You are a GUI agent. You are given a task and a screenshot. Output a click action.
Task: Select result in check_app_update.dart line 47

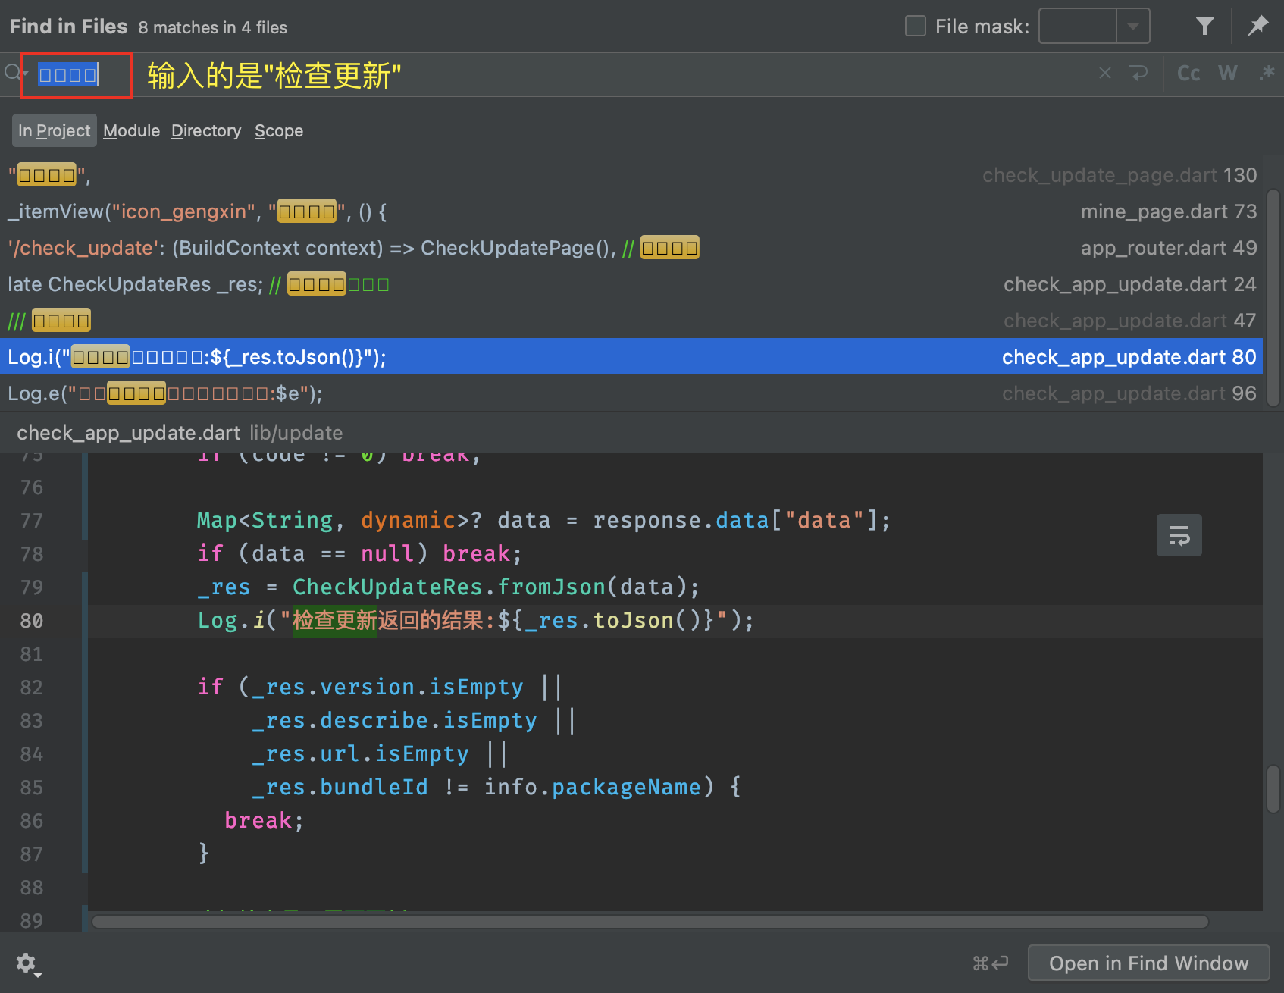(631, 321)
